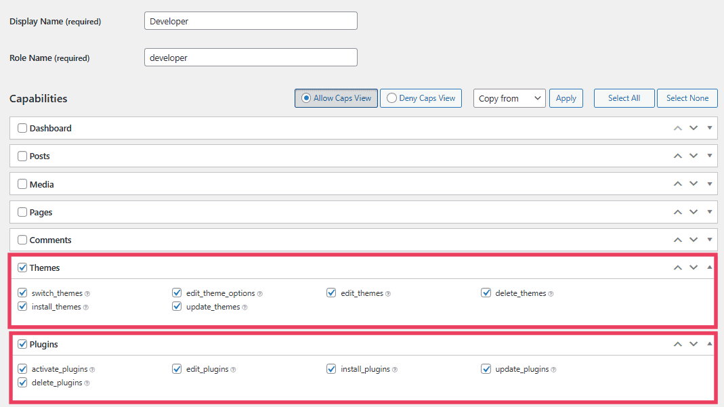Enable the Dashboard capability group checkbox
Screen dimensions: 724x407
22,128
